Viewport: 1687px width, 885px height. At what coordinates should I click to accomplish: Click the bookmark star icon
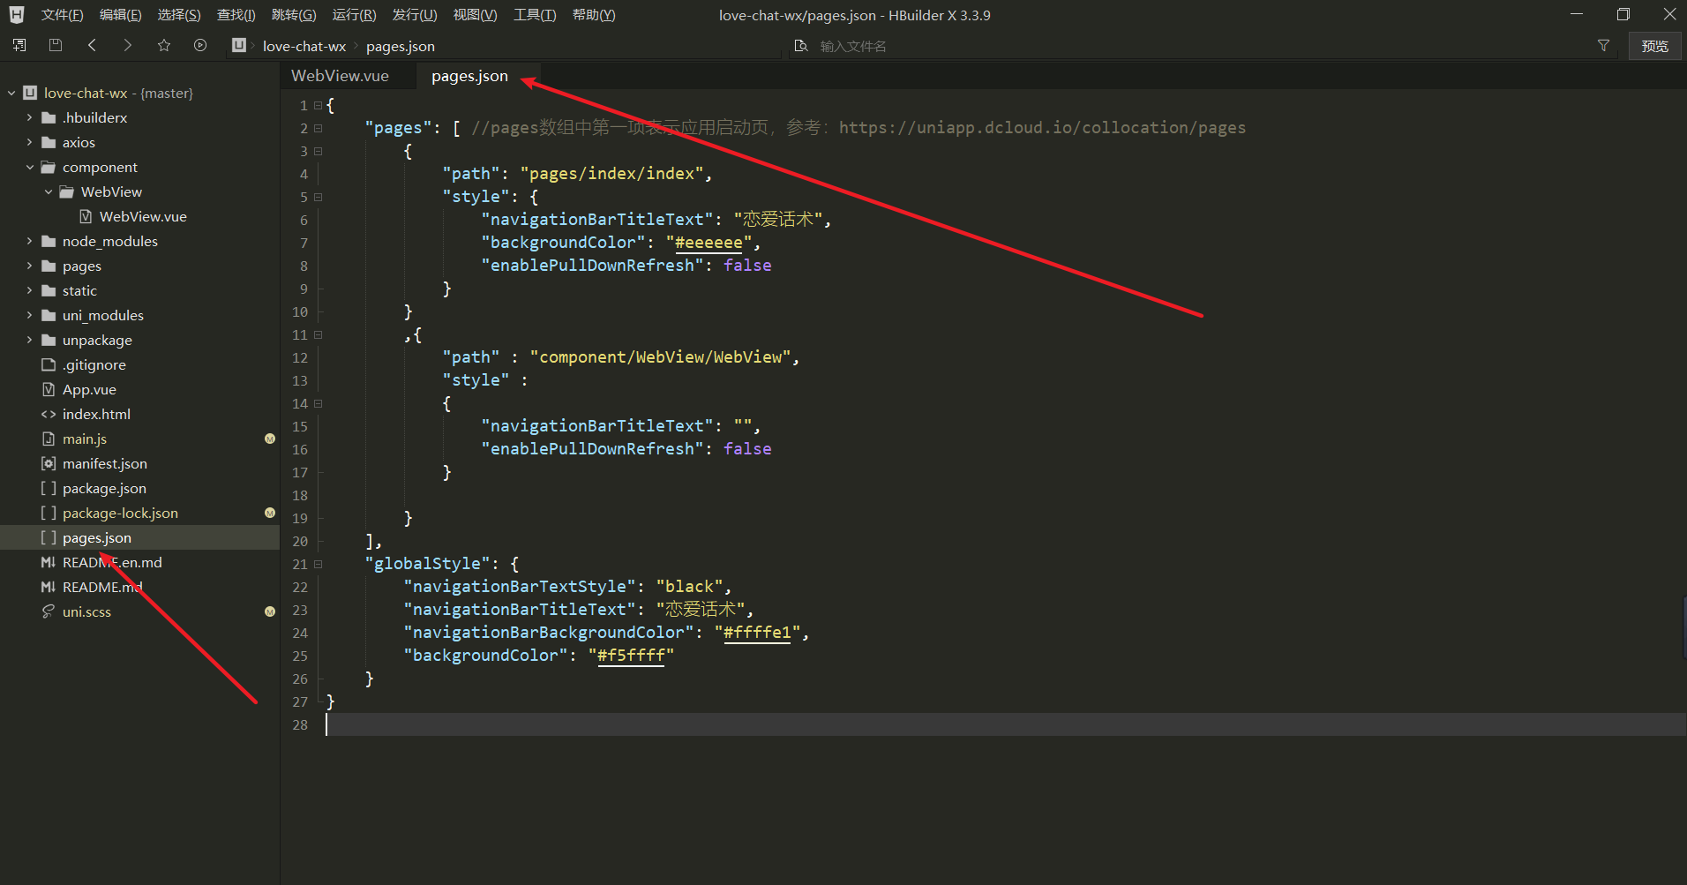164,45
